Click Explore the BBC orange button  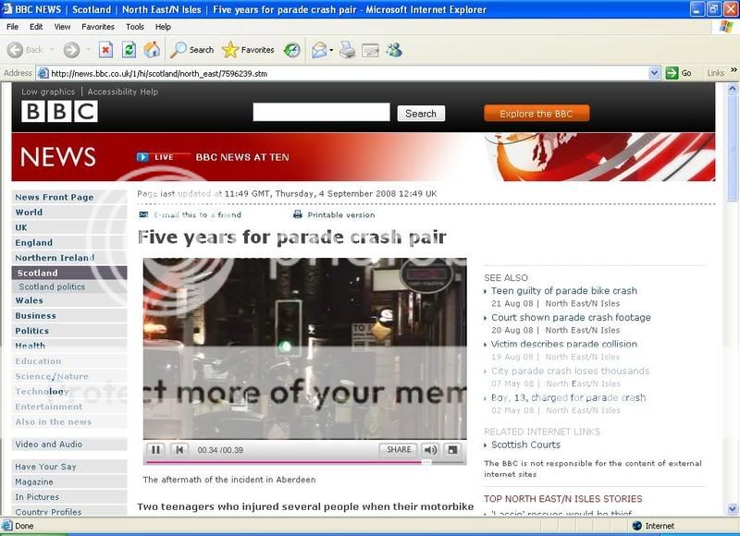tap(536, 114)
